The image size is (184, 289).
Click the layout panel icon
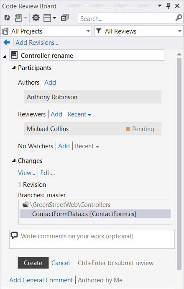point(47,18)
